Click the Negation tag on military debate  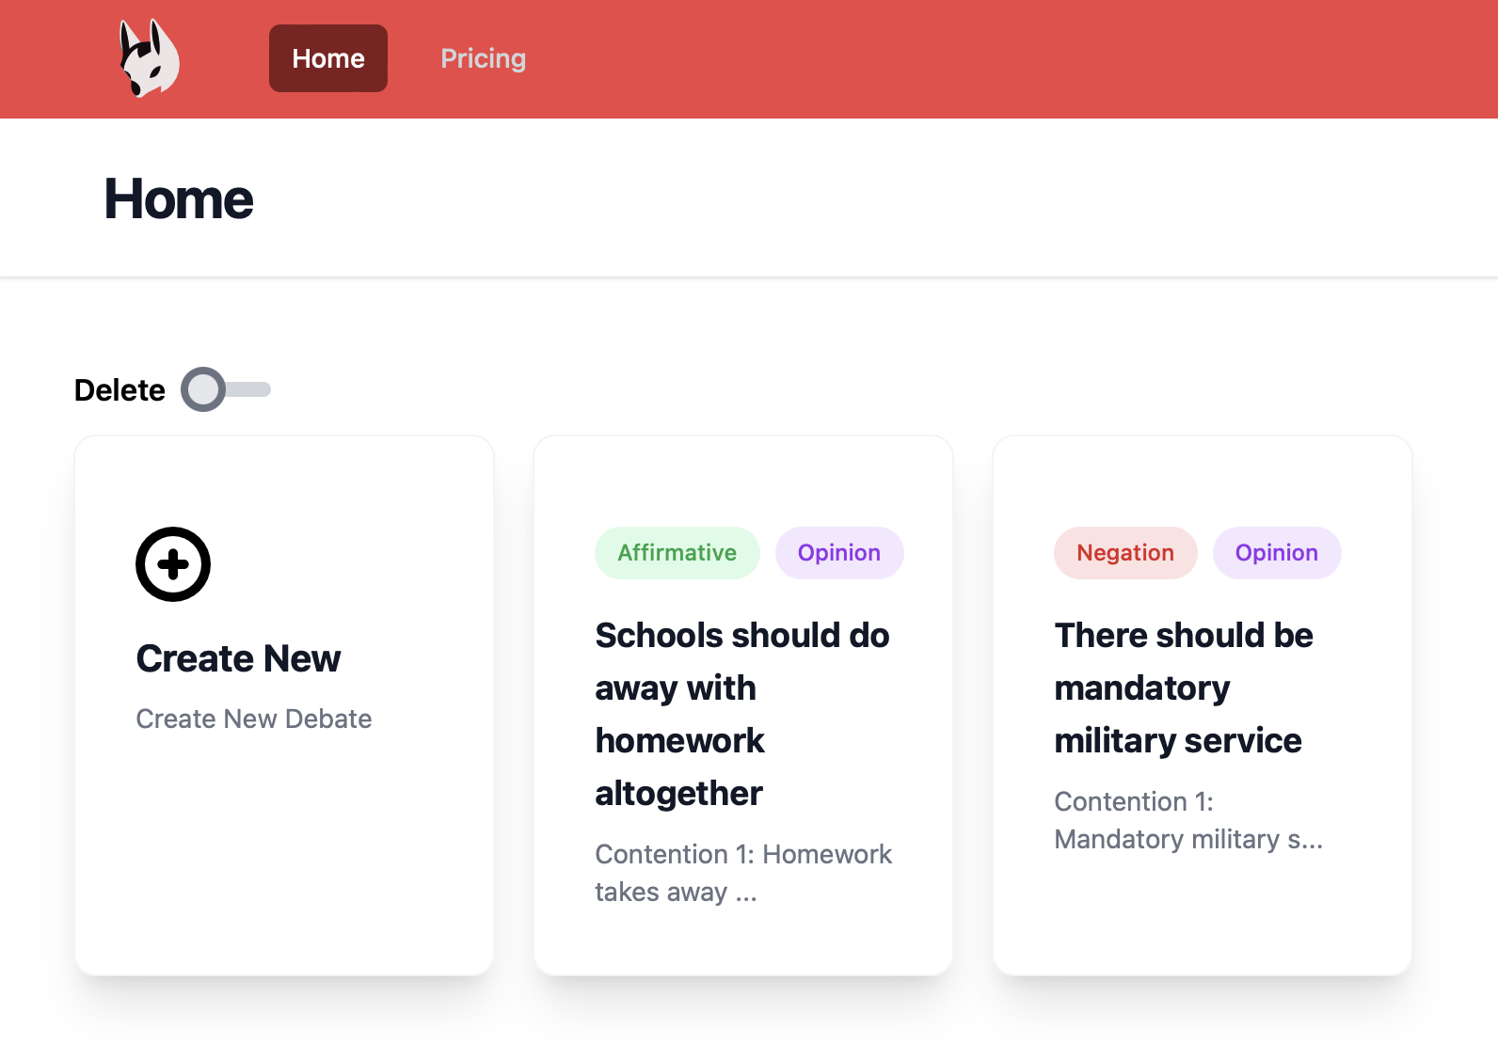1125,553
